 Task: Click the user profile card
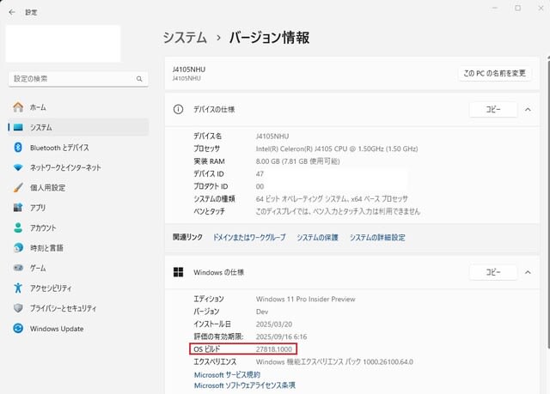(x=63, y=44)
